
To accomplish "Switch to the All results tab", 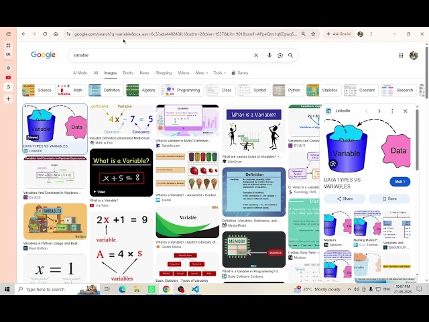I will coord(95,73).
